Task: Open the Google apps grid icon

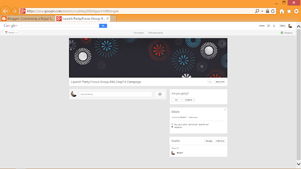Action: click(x=269, y=26)
